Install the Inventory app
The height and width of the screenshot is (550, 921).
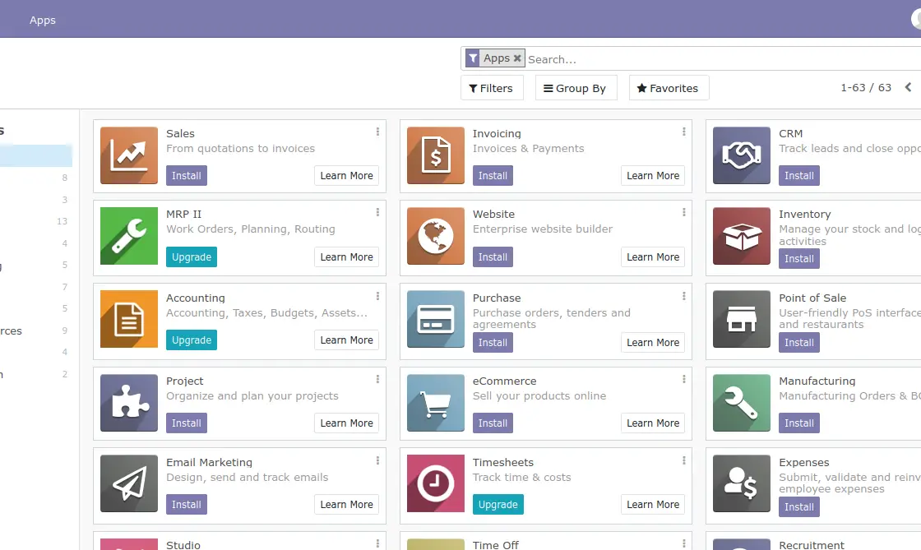pyautogui.click(x=798, y=259)
